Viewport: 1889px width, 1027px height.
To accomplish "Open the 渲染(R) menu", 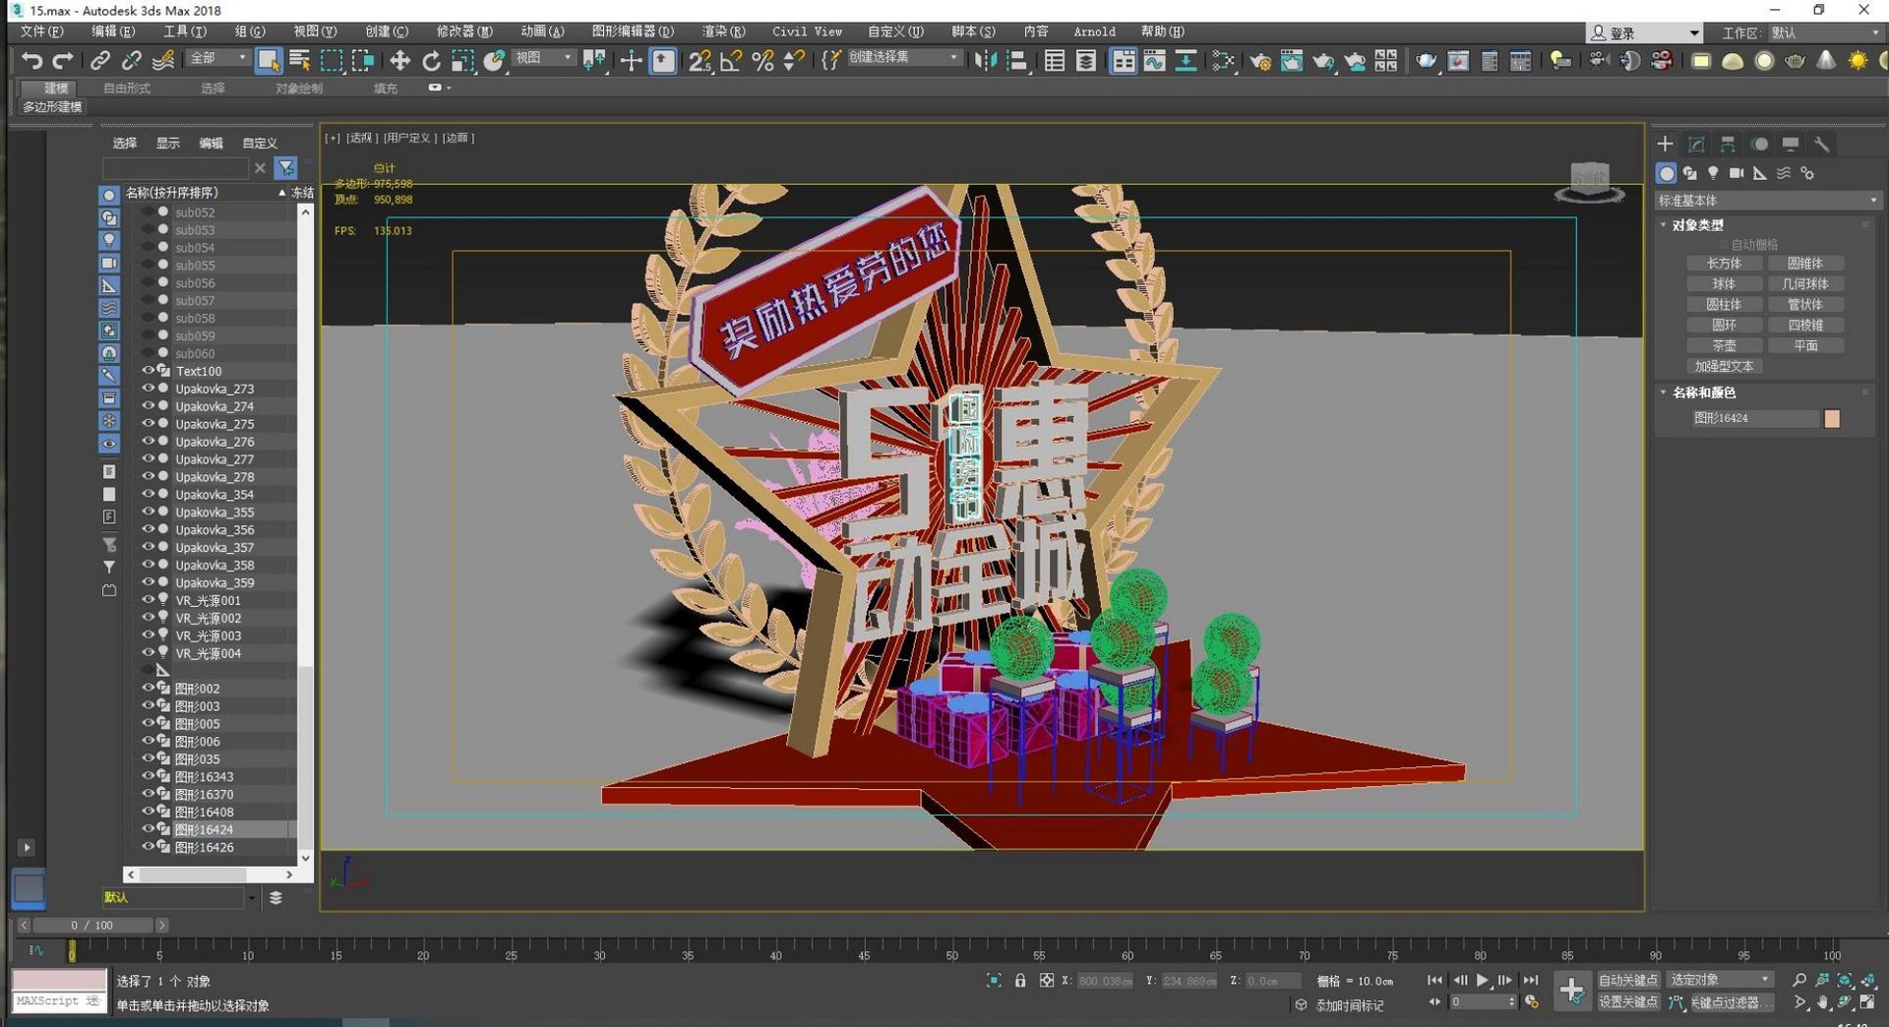I will (723, 31).
